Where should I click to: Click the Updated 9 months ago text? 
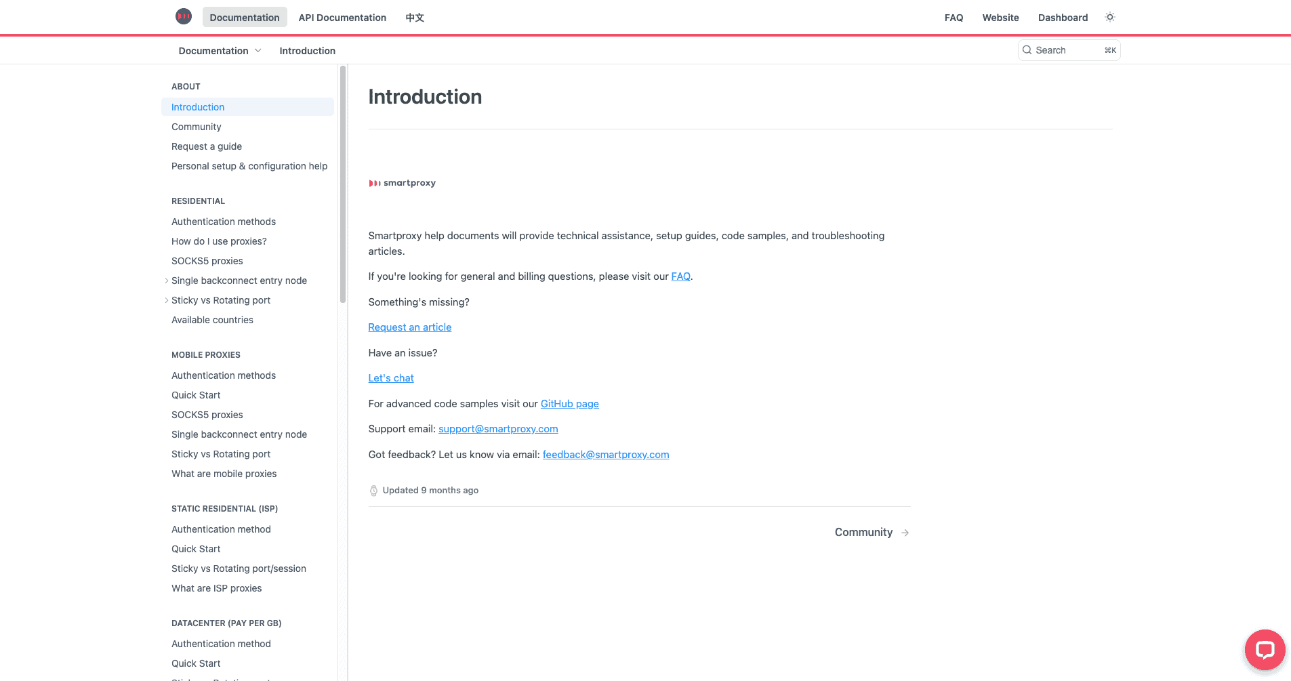[x=430, y=491]
